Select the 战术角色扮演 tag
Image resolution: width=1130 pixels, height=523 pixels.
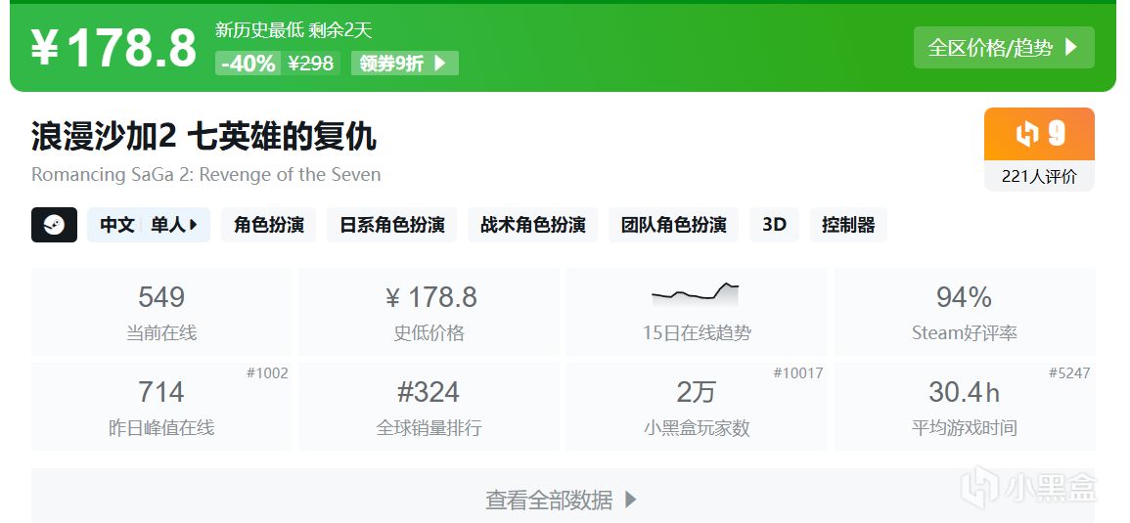point(532,225)
